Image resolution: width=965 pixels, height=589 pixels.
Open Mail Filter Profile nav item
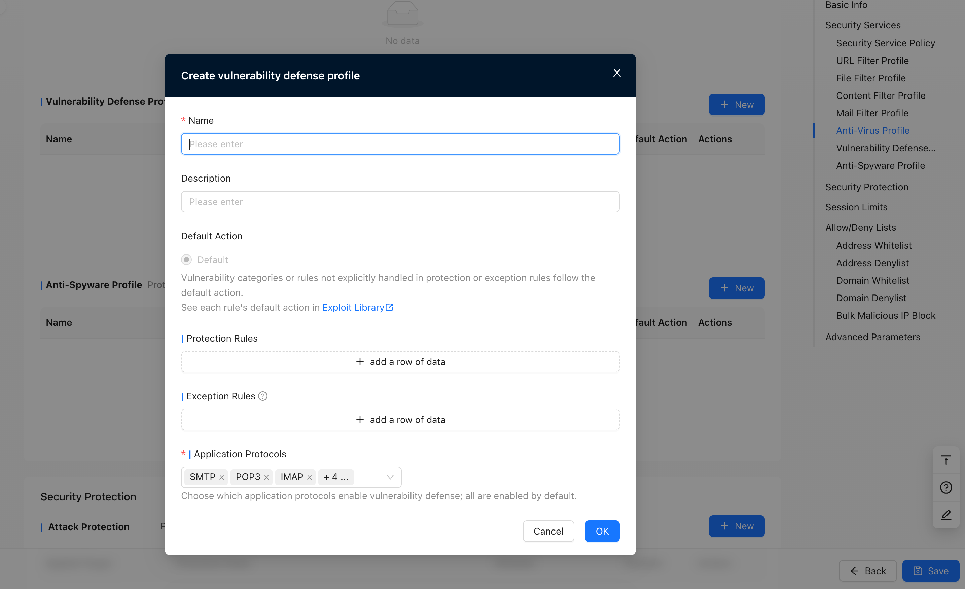point(872,113)
